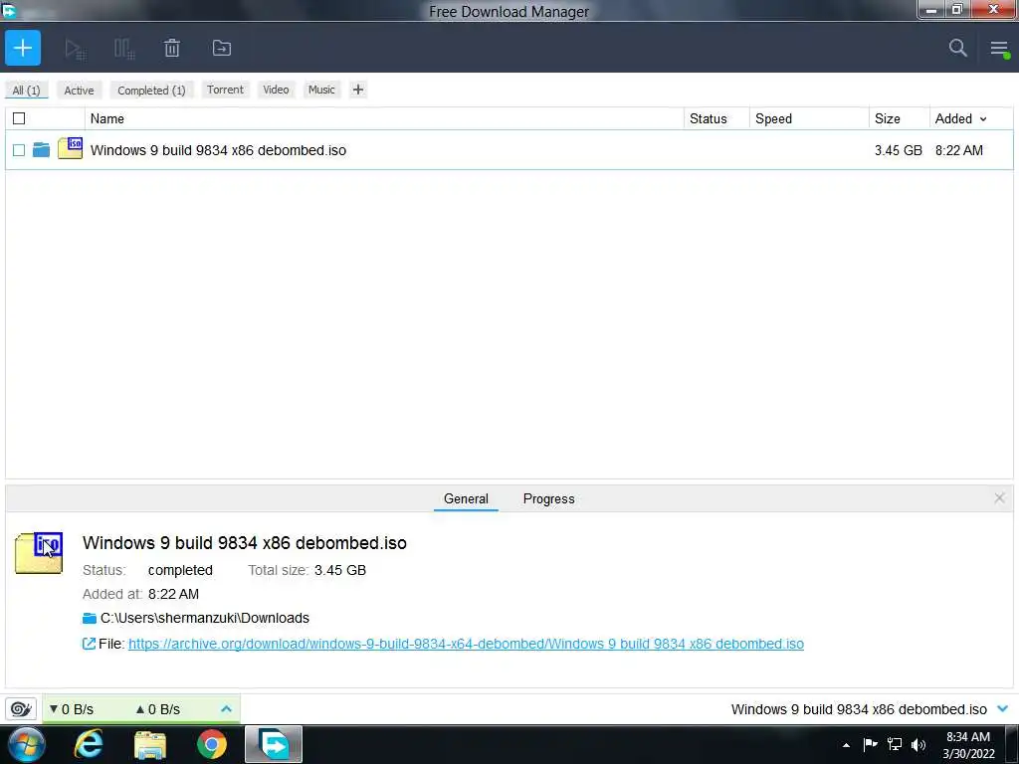This screenshot has height=764, width=1019.
Task: Click the completed status text in details
Action: click(180, 570)
